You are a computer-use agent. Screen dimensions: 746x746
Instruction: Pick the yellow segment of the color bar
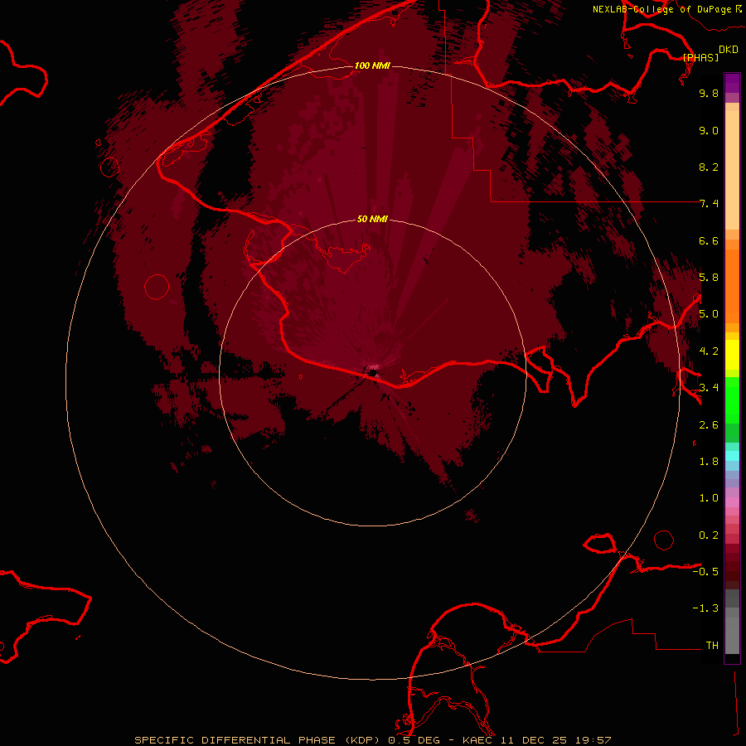click(732, 355)
